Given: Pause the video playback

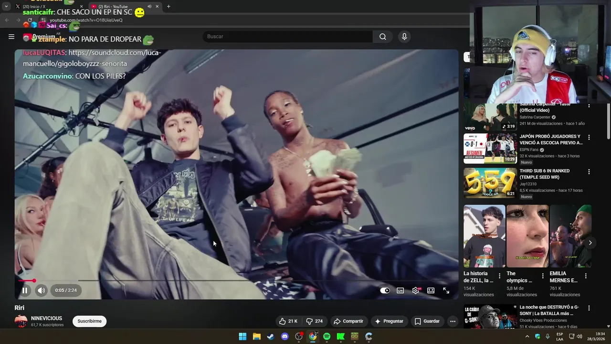Looking at the screenshot, I should [25, 290].
